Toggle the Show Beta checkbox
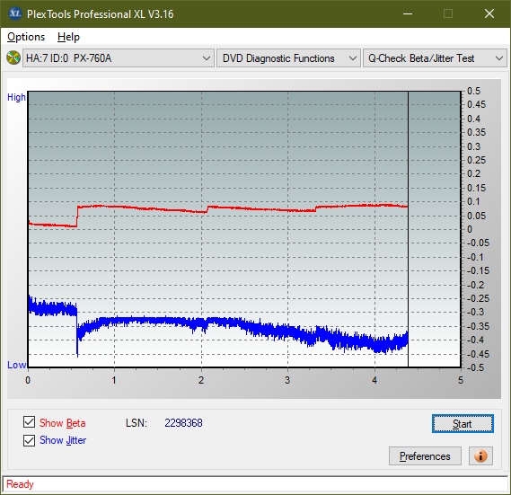 30,422
